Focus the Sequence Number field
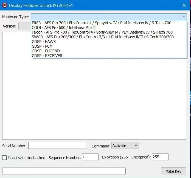The image size is (191, 178). 90,157
